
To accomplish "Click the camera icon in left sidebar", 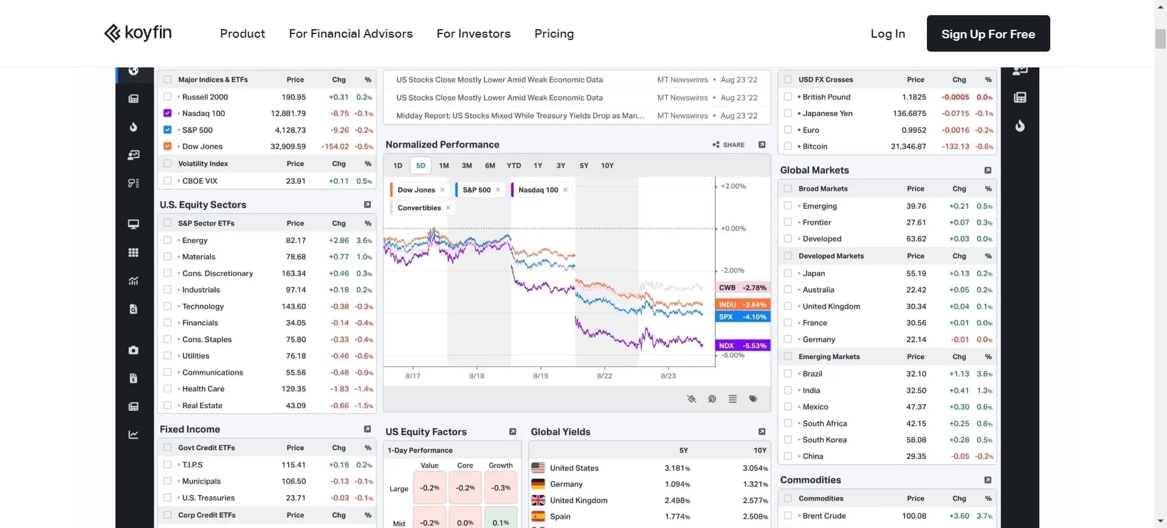I will tap(133, 350).
